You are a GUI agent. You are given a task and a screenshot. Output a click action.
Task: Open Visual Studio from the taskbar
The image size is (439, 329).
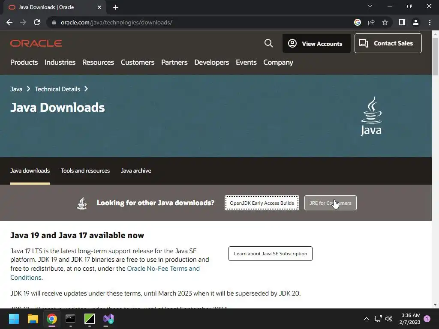pos(108,319)
